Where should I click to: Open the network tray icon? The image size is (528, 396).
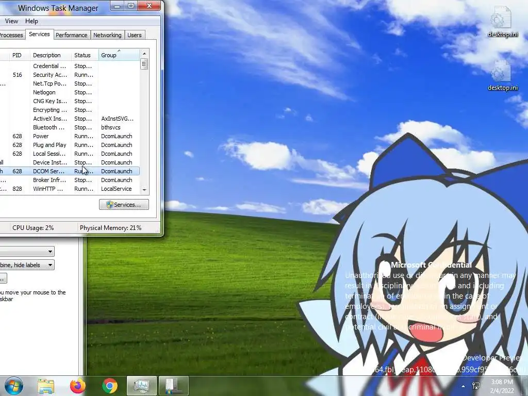(x=476, y=386)
